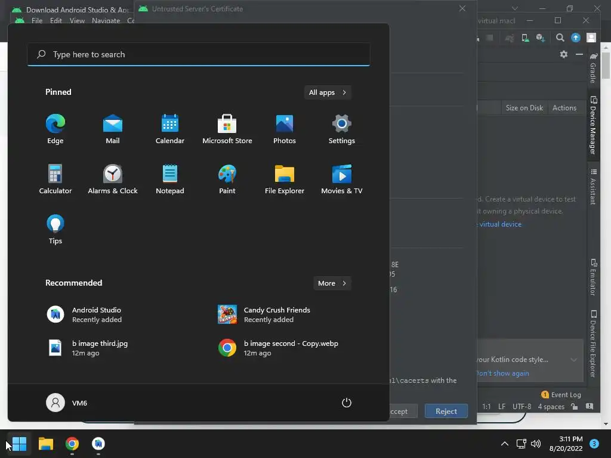Click the blue update arrow icon
The image size is (611, 458).
576,38
